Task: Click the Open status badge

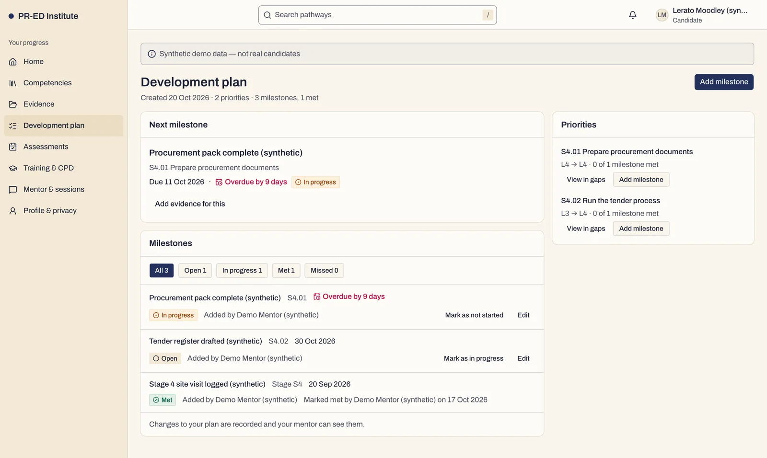Action: (x=165, y=358)
